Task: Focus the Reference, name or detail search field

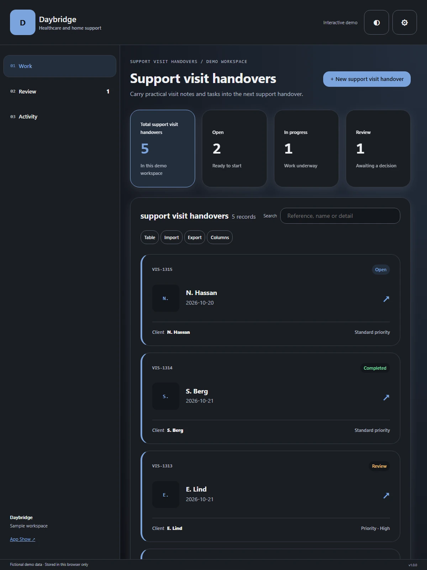Action: [x=340, y=216]
